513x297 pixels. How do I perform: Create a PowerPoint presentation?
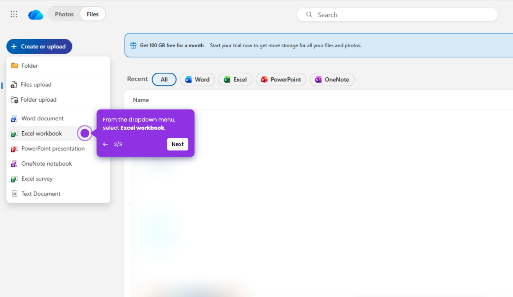coord(58,149)
